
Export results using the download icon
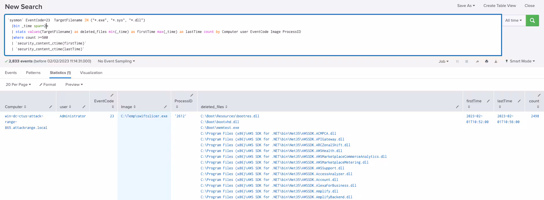pos(496,61)
